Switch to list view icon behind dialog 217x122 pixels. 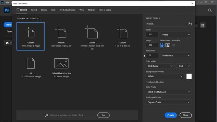click(x=196, y=25)
